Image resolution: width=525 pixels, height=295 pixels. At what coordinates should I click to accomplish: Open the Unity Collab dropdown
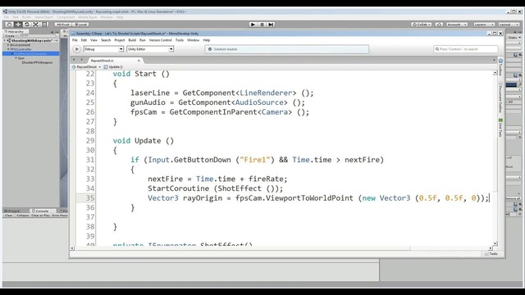click(421, 25)
